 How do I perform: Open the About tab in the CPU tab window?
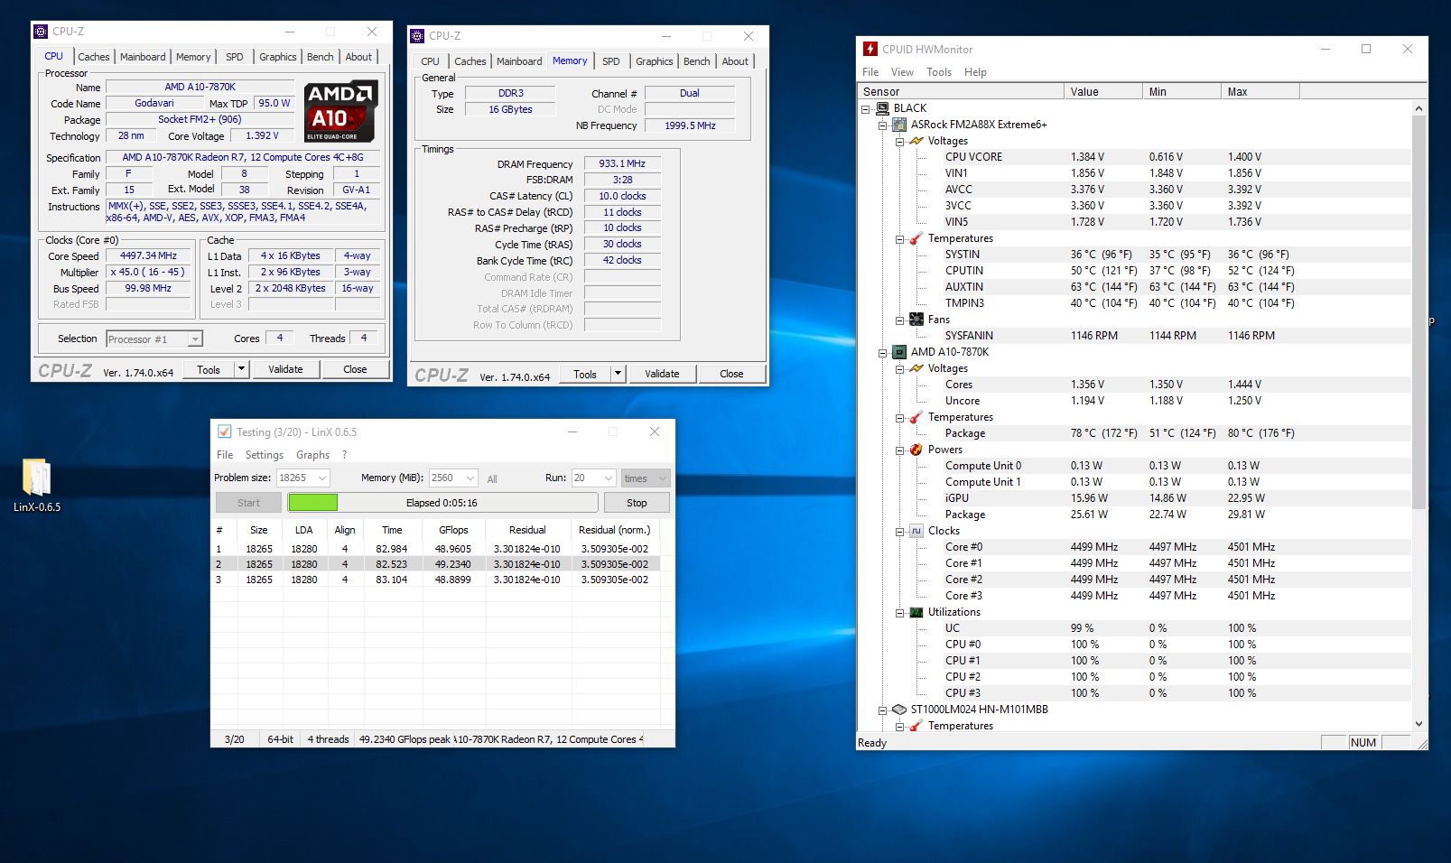(x=358, y=57)
